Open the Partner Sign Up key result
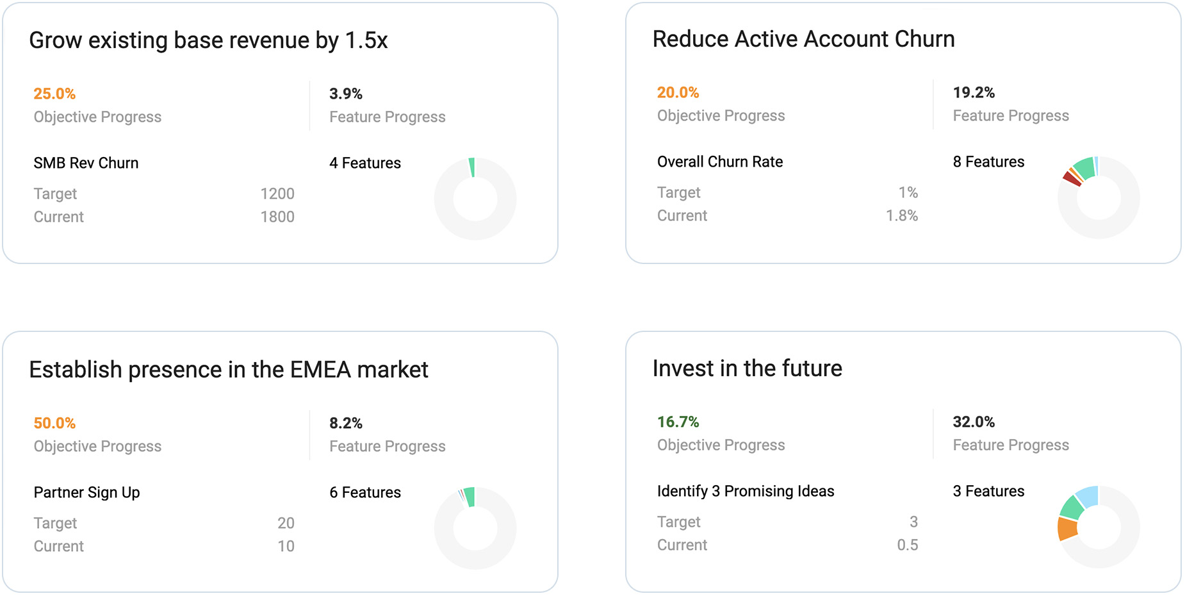This screenshot has height=596, width=1185. 86,492
